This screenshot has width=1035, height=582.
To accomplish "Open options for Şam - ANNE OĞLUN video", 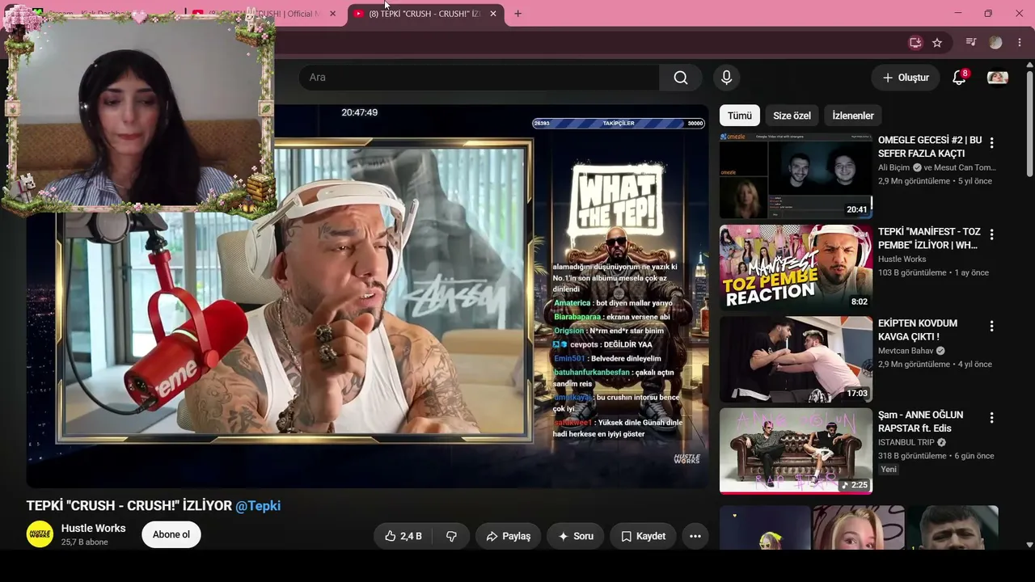I will pyautogui.click(x=991, y=418).
